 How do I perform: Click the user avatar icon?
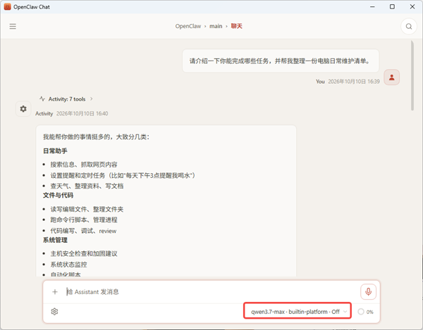click(x=392, y=77)
